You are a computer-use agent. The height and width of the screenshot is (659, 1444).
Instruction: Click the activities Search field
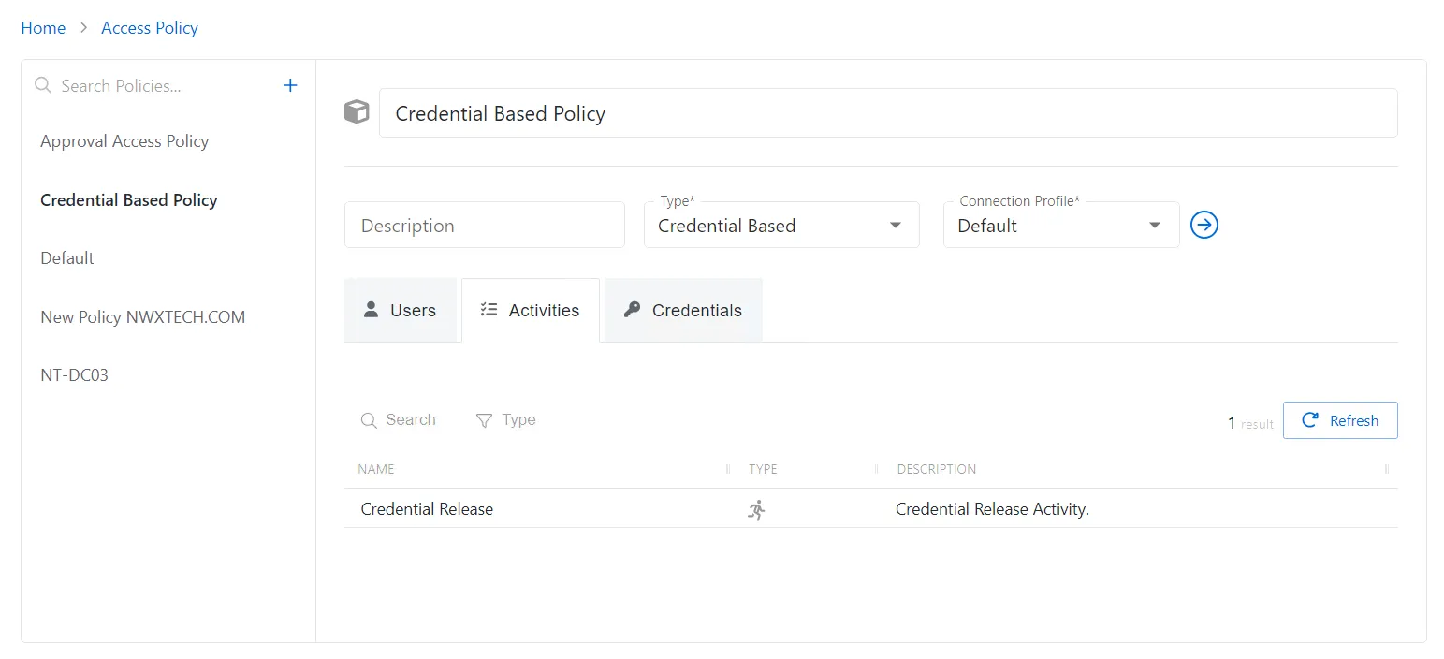[x=399, y=420]
